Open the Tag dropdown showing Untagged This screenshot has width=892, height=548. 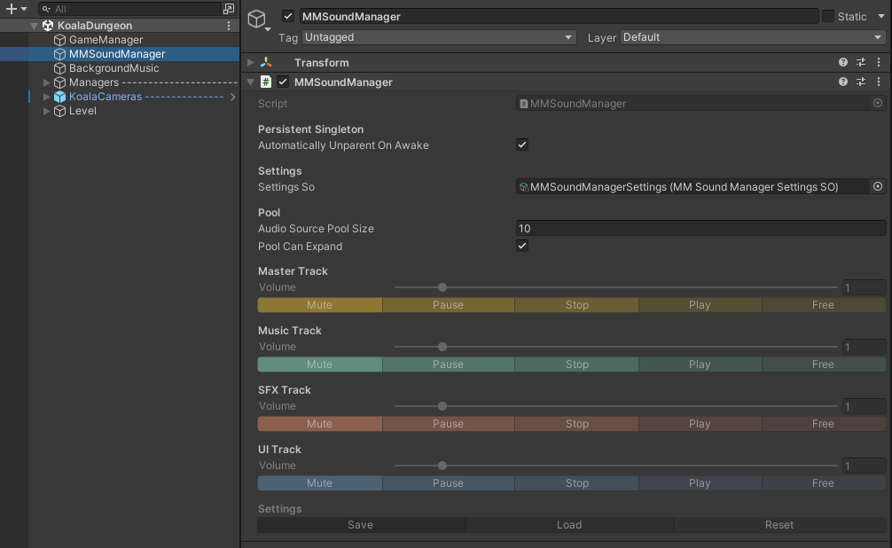439,37
